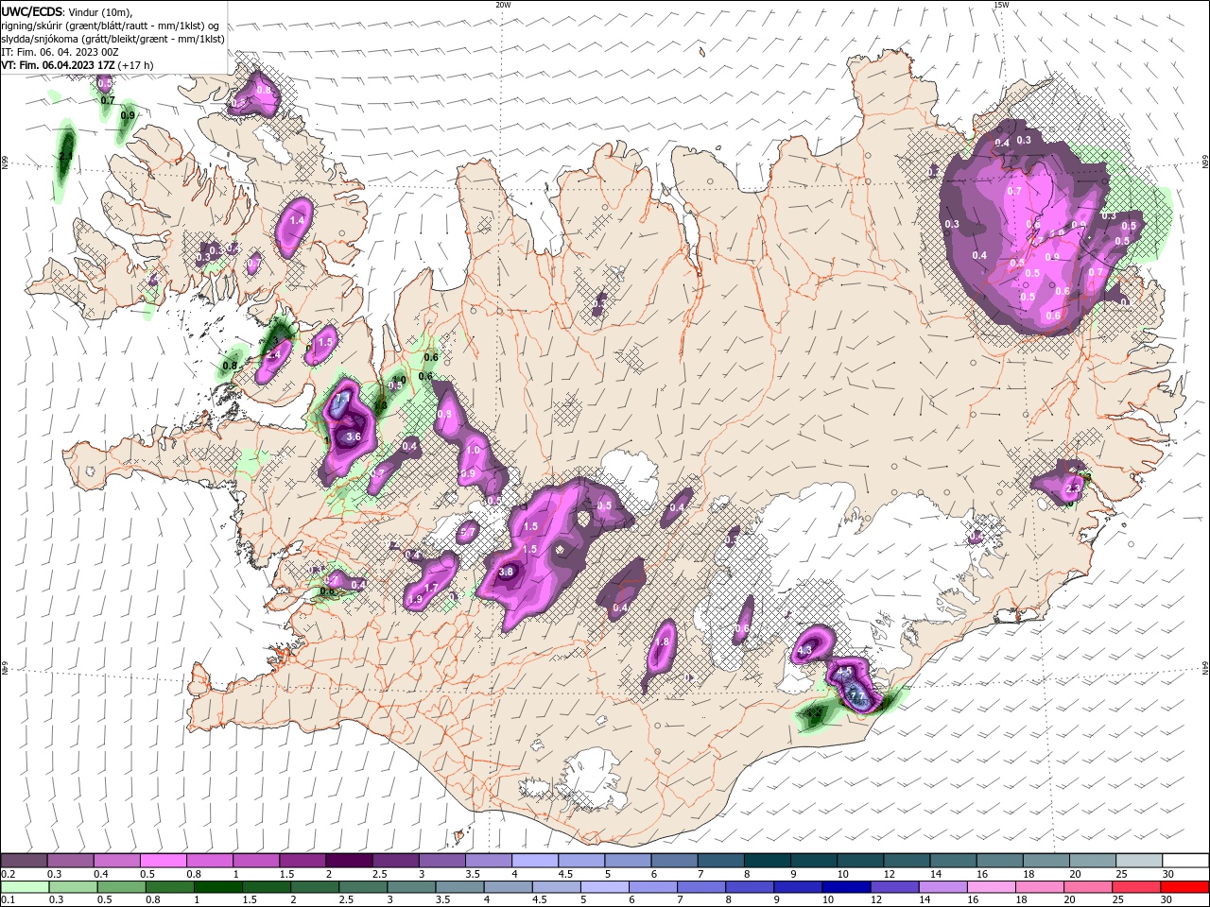Click the white swatch labeled 30 in top row

coord(1184,861)
